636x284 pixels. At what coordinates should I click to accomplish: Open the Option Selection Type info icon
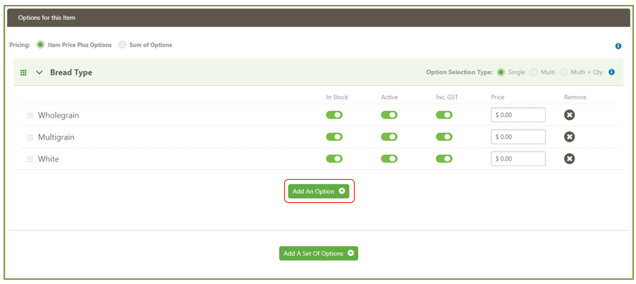click(611, 72)
